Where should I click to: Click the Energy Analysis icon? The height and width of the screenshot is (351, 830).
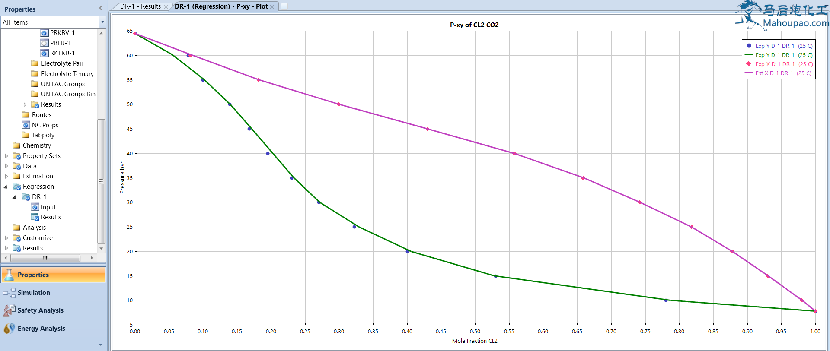(x=9, y=329)
